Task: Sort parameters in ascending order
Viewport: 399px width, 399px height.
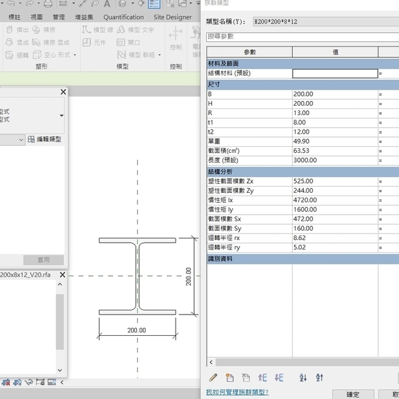Action: coord(303,378)
